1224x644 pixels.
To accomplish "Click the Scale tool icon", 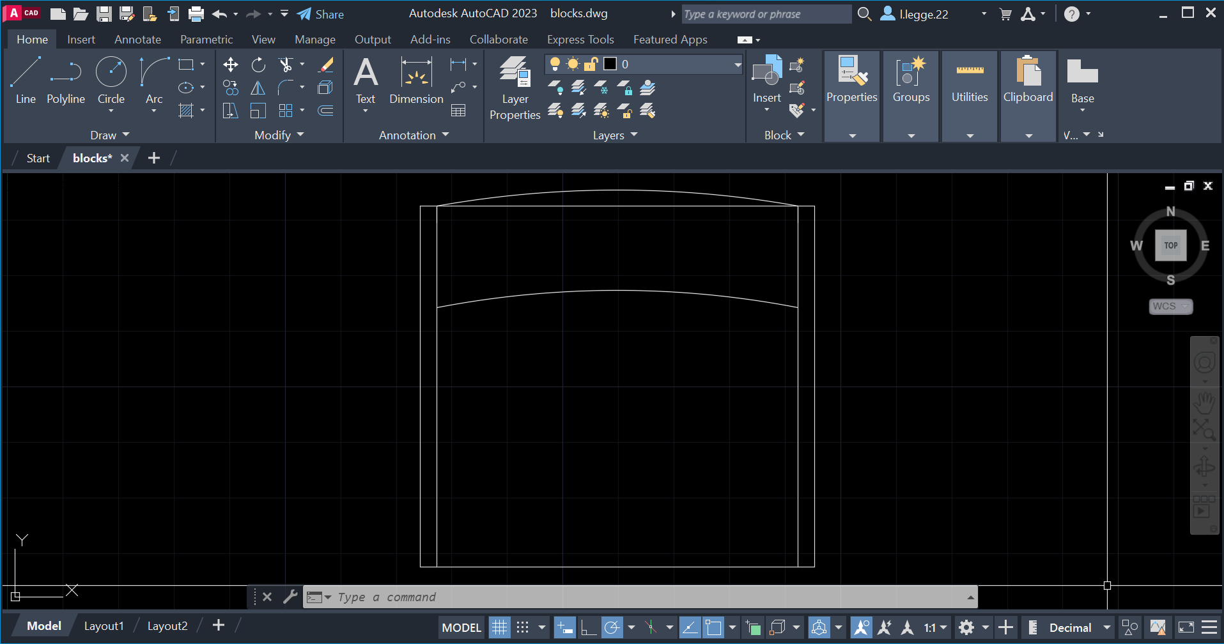I will click(258, 111).
